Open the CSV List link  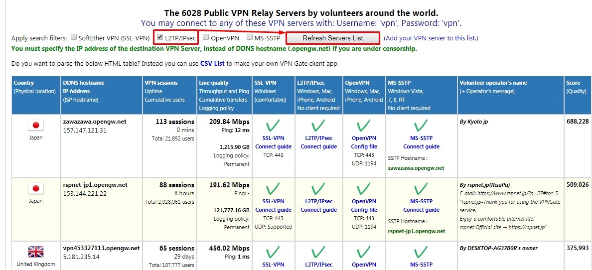coord(212,63)
